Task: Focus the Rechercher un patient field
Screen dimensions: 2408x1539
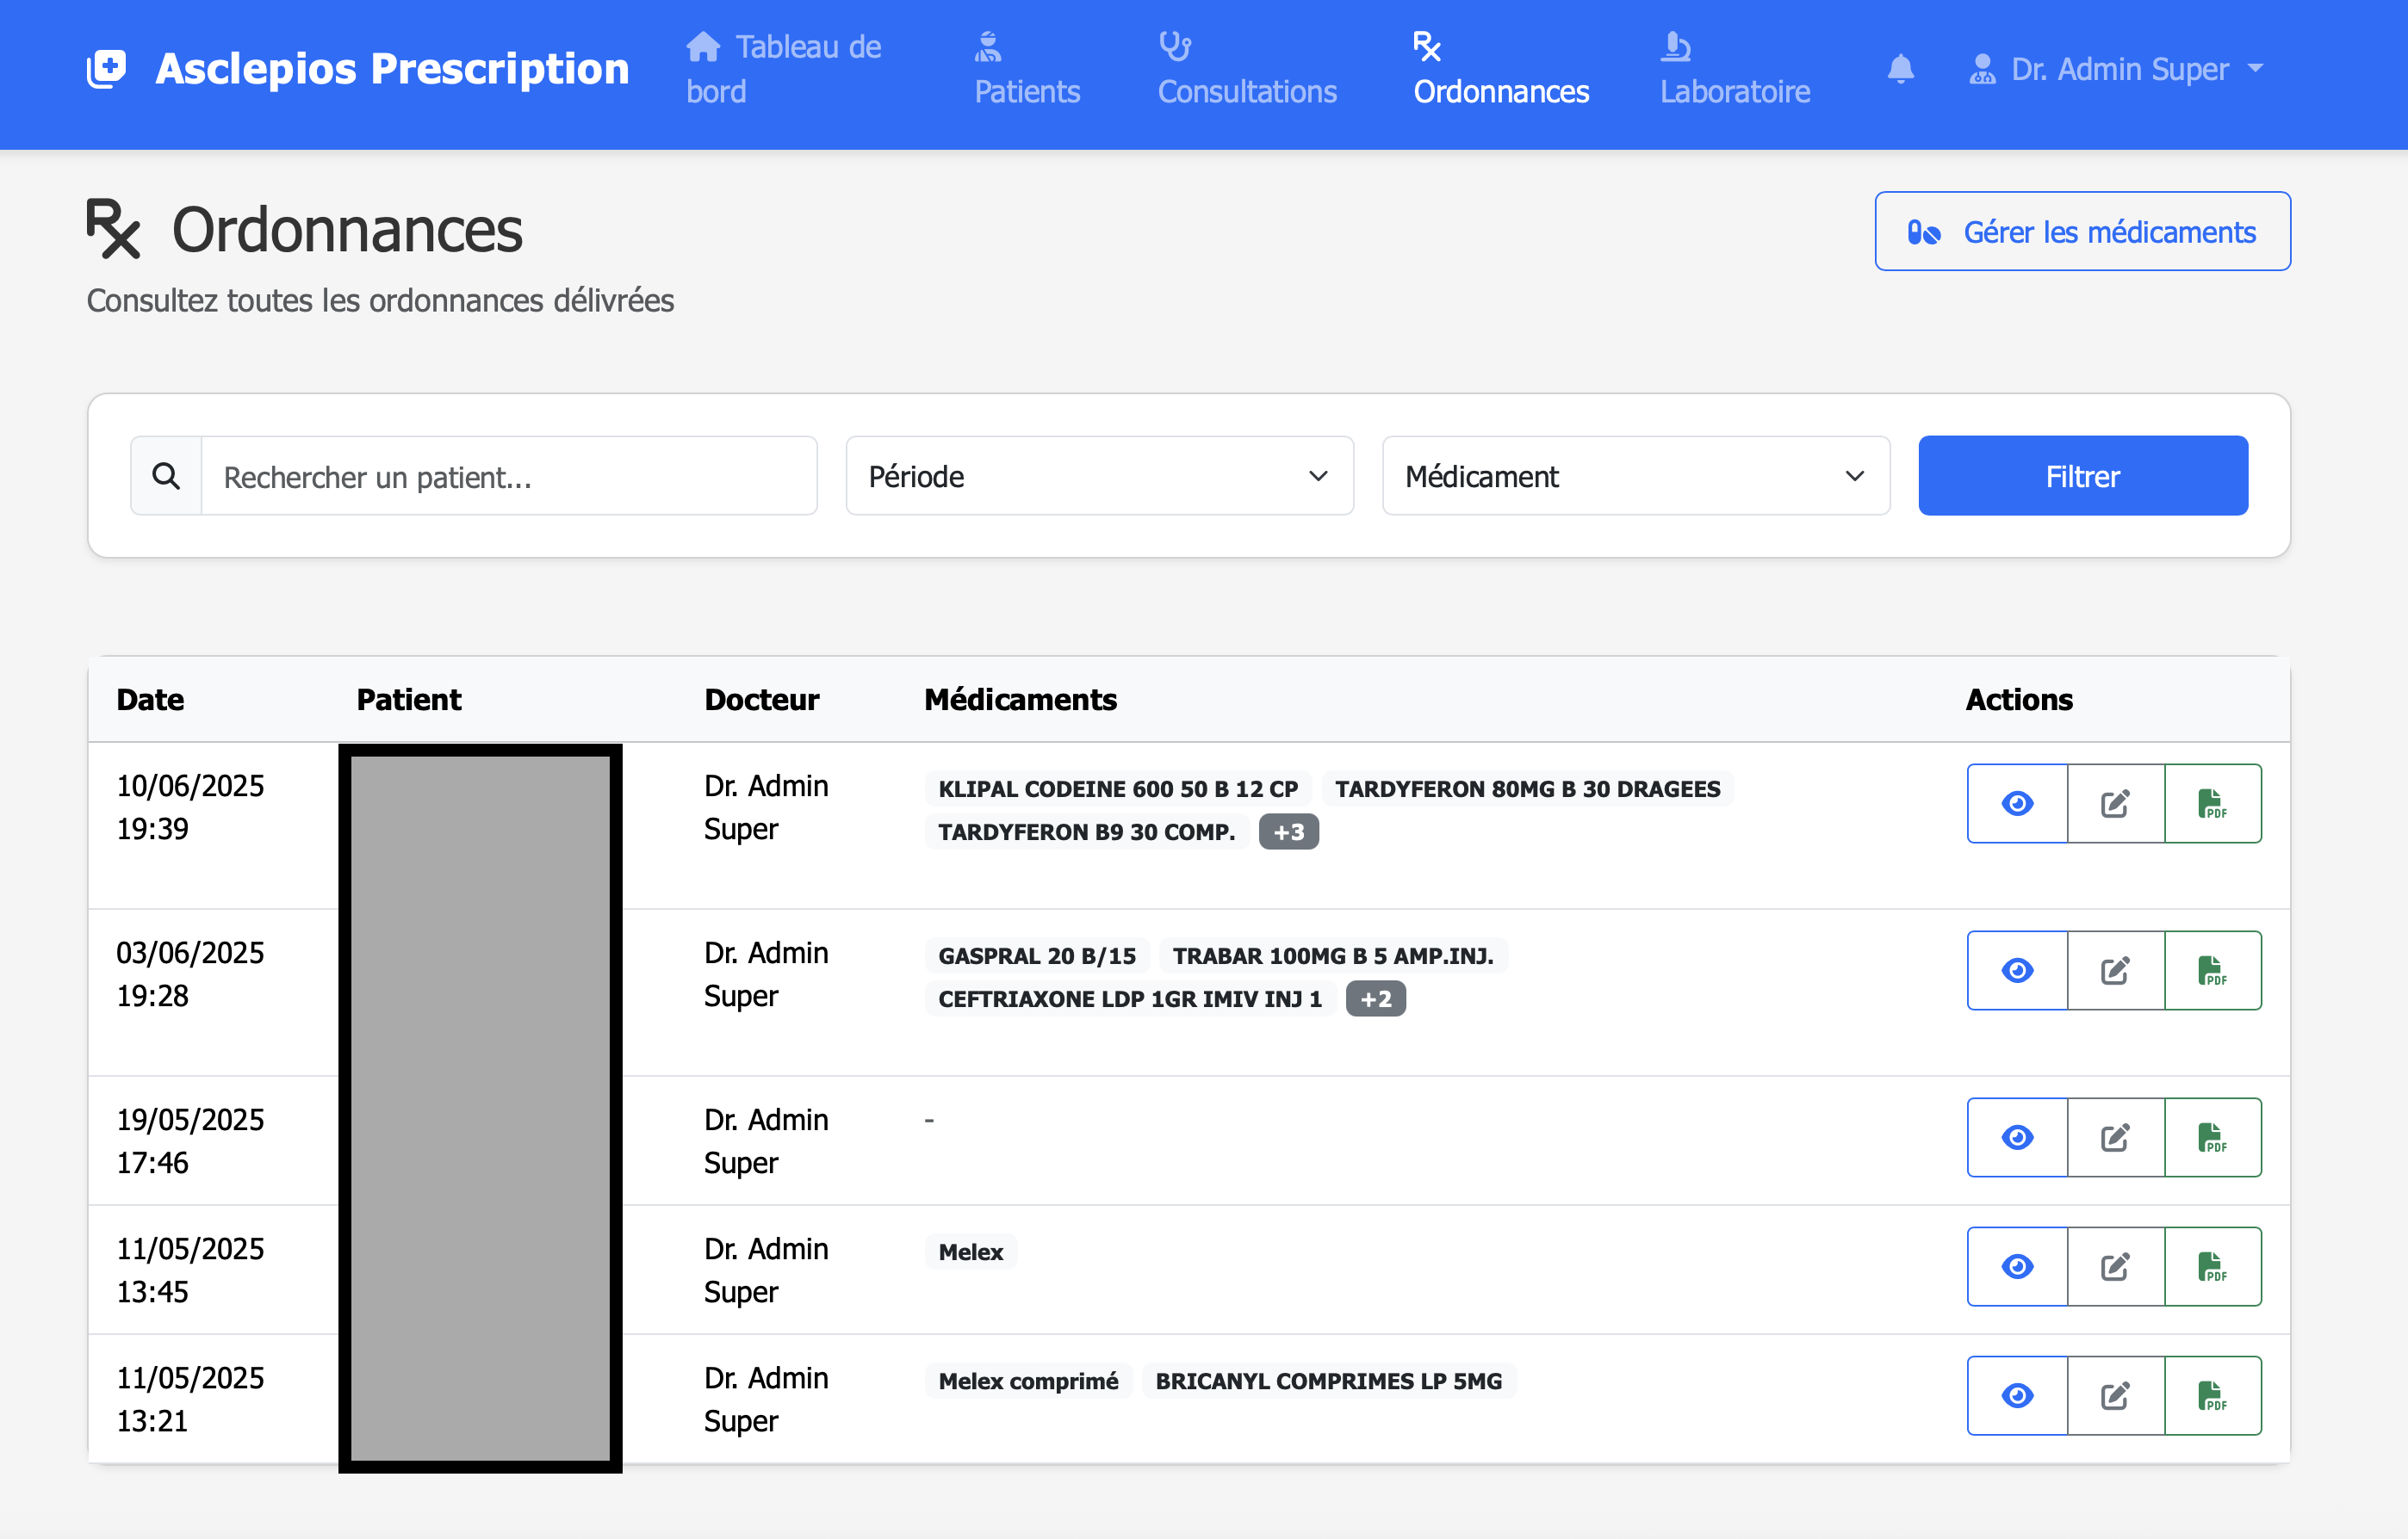Action: pyautogui.click(x=508, y=476)
